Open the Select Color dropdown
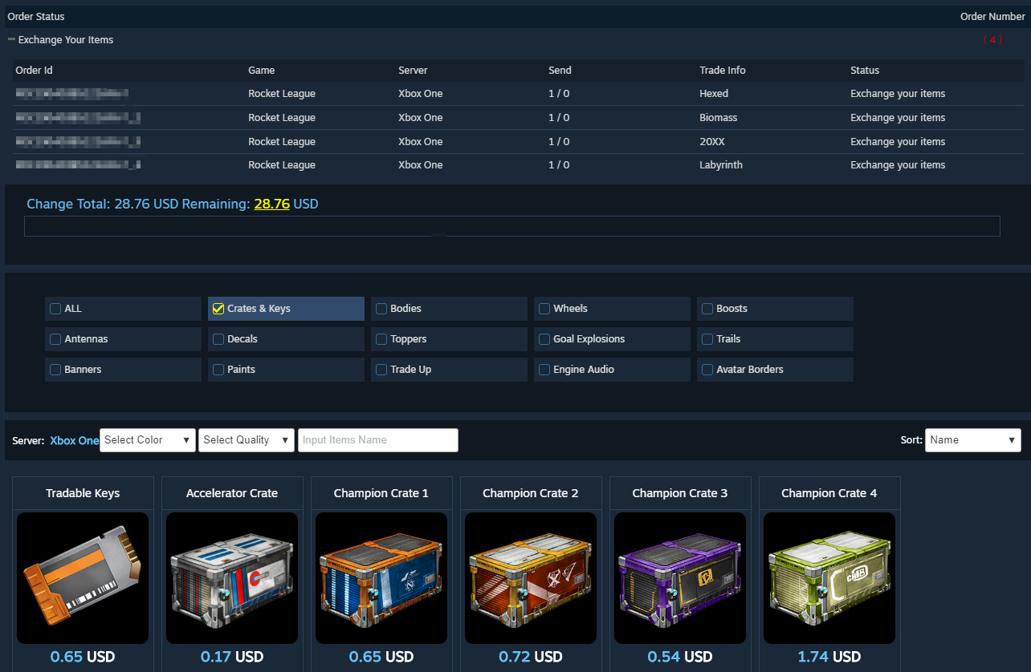Image resolution: width=1031 pixels, height=672 pixels. pos(148,440)
